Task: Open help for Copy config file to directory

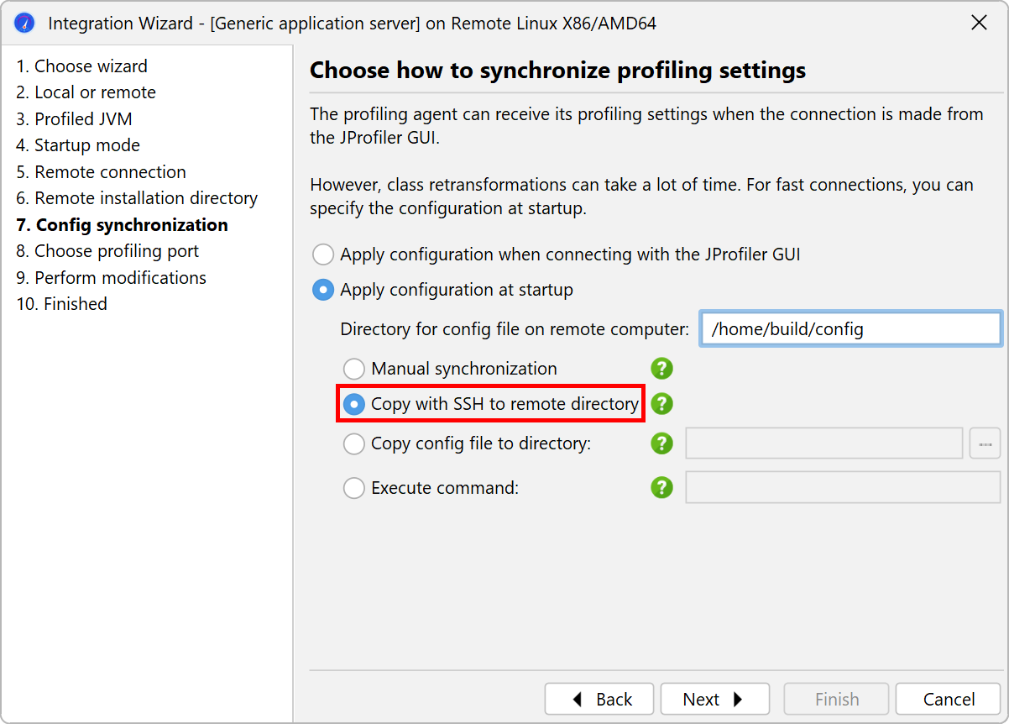Action: coord(662,443)
